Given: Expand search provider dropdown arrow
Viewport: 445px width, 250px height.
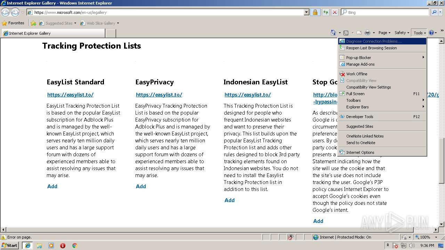Looking at the screenshot, I should click(x=441, y=12).
